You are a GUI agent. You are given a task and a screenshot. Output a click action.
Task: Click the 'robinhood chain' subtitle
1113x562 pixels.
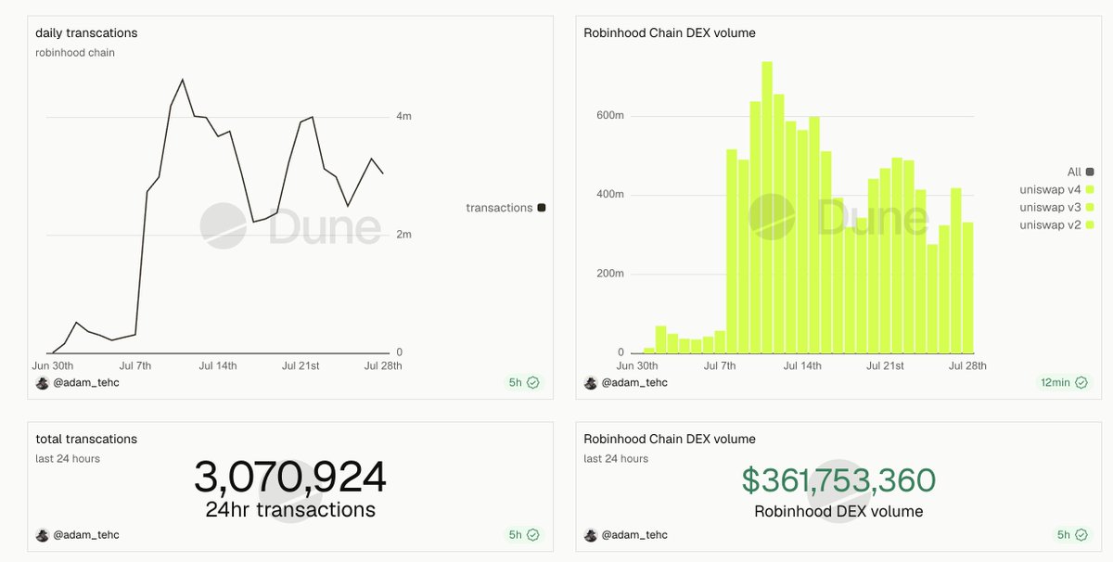(x=75, y=53)
